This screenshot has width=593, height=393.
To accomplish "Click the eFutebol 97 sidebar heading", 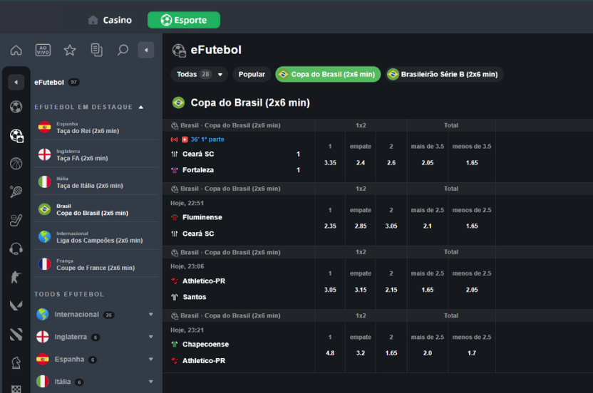I will pos(57,82).
